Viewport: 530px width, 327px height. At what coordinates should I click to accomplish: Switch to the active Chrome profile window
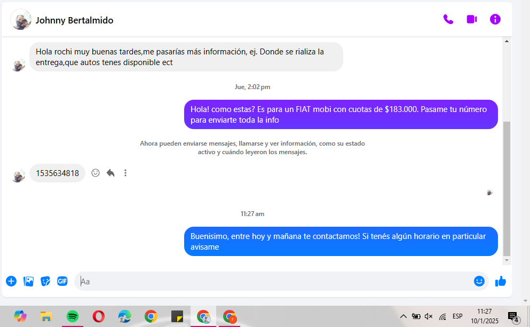tap(203, 316)
